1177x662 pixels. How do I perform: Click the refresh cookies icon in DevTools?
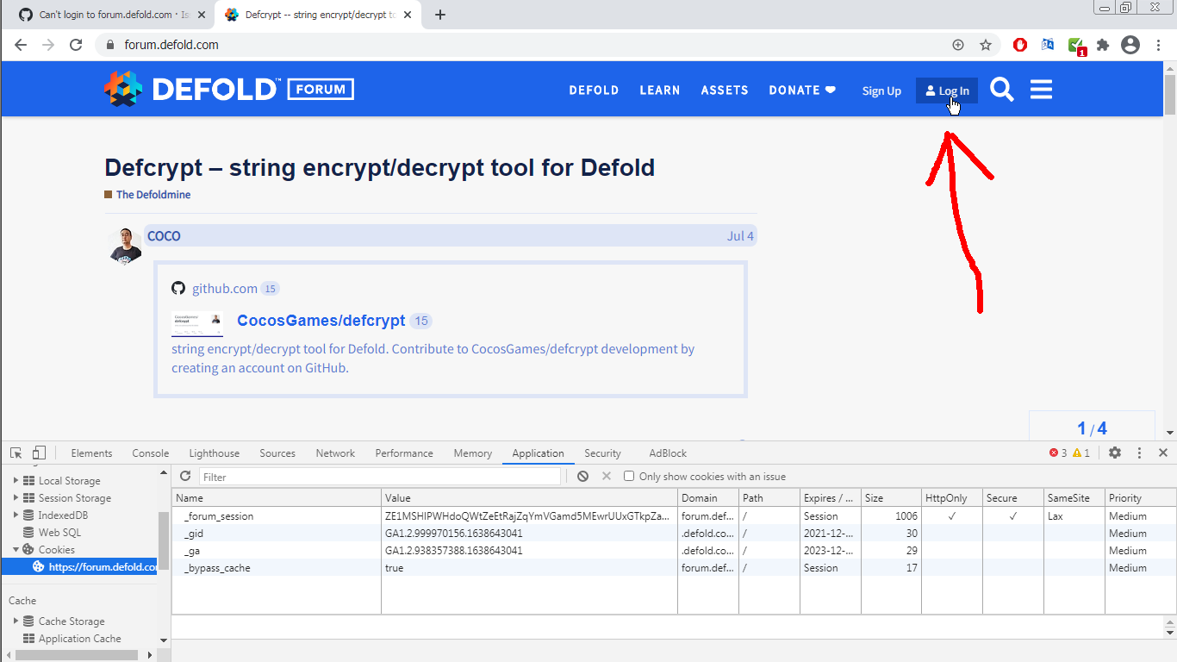click(184, 477)
